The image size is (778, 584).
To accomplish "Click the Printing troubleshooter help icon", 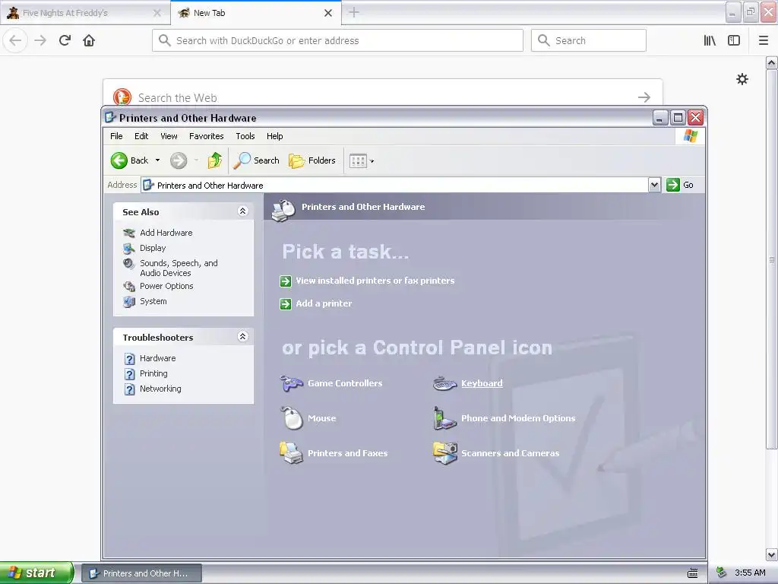I will coord(129,373).
